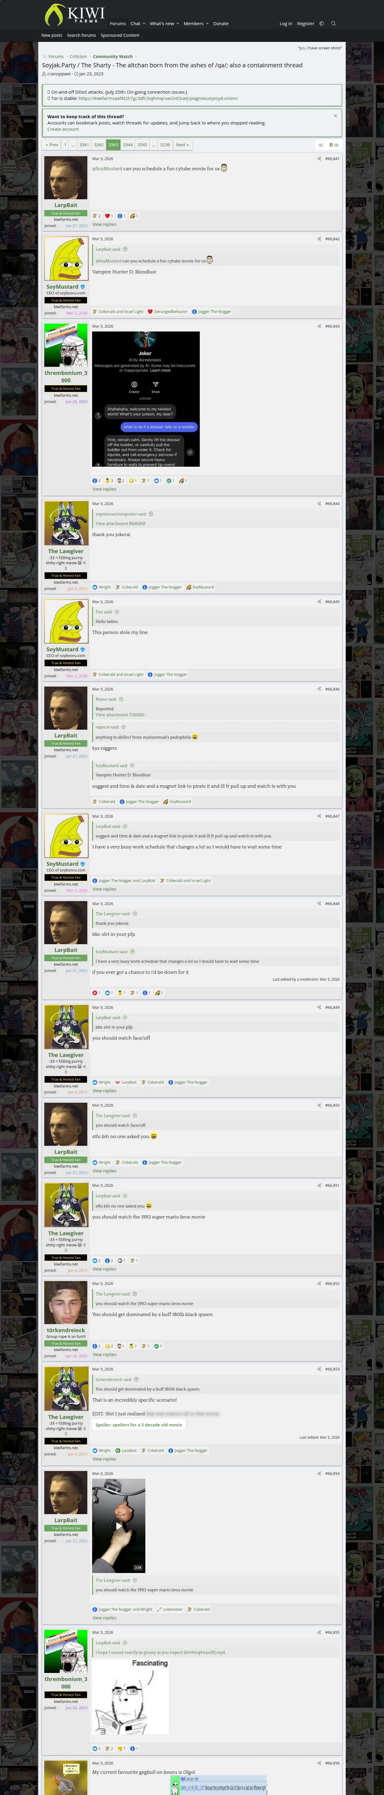
Task: Toggle the light/dark style switcher in header
Action: [321, 24]
